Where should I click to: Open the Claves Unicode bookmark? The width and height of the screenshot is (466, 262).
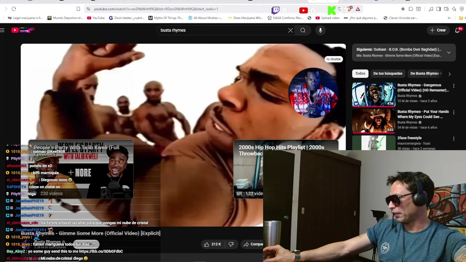[400, 18]
